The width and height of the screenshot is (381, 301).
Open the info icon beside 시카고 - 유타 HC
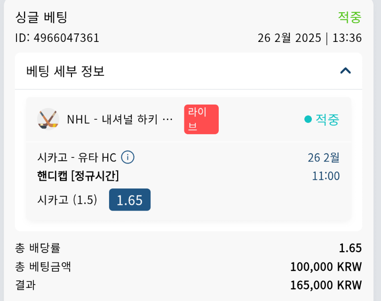[128, 157]
